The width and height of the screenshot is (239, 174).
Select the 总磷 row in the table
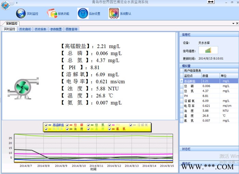[209, 86]
